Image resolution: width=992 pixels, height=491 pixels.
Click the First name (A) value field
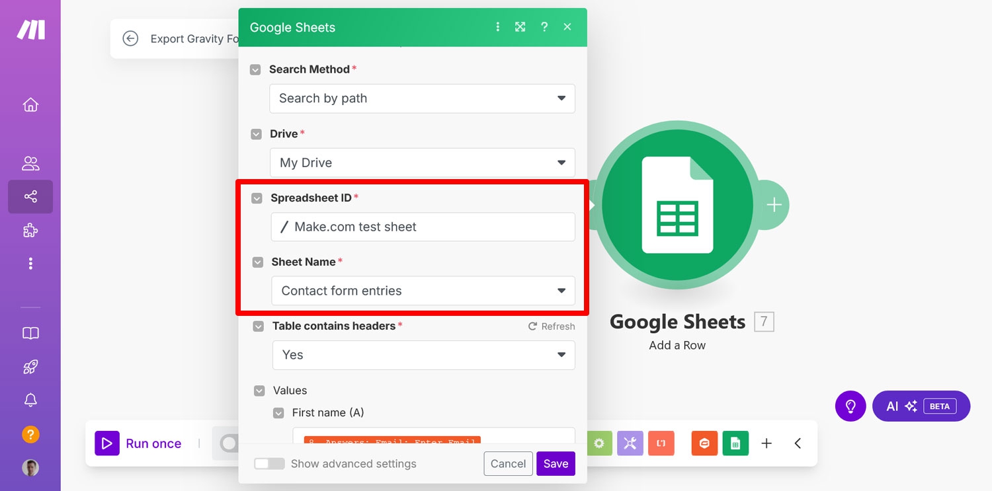(x=434, y=436)
